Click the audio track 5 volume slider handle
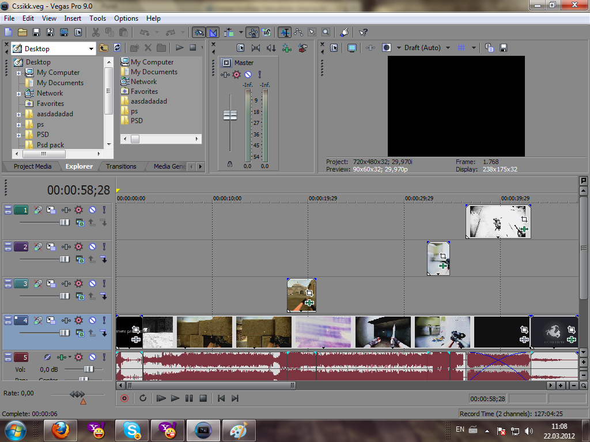The image size is (590, 442). click(89, 369)
